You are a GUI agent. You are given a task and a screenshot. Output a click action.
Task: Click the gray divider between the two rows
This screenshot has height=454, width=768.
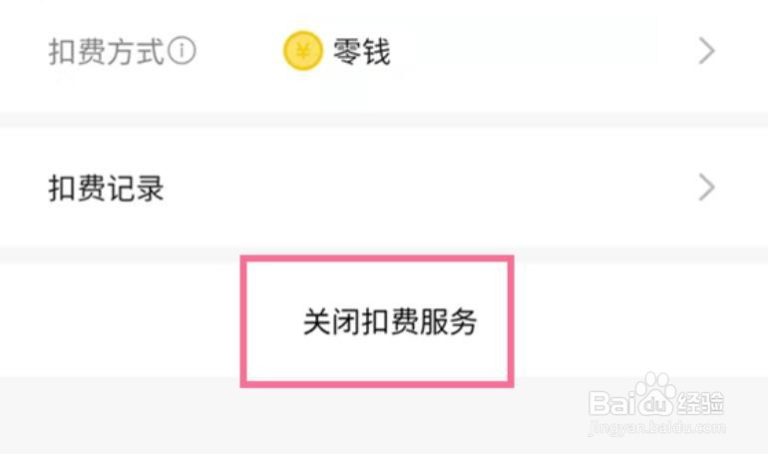384,120
